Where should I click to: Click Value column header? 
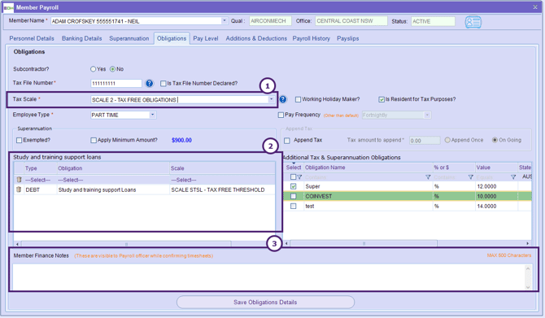(x=496, y=168)
